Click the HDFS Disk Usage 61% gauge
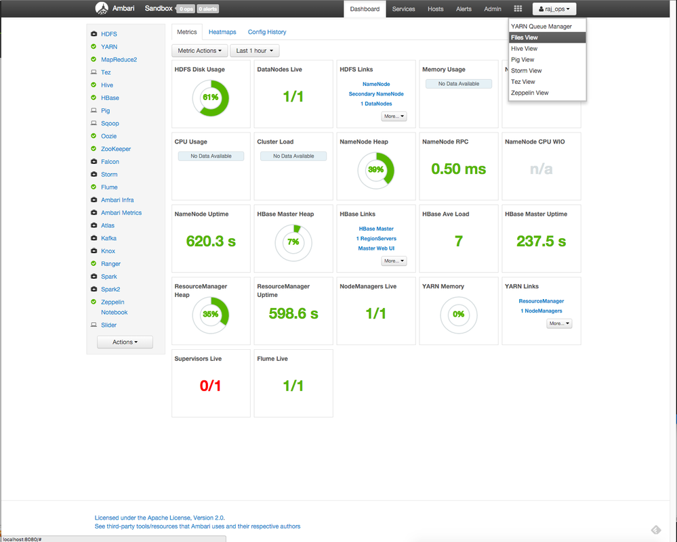 (211, 97)
